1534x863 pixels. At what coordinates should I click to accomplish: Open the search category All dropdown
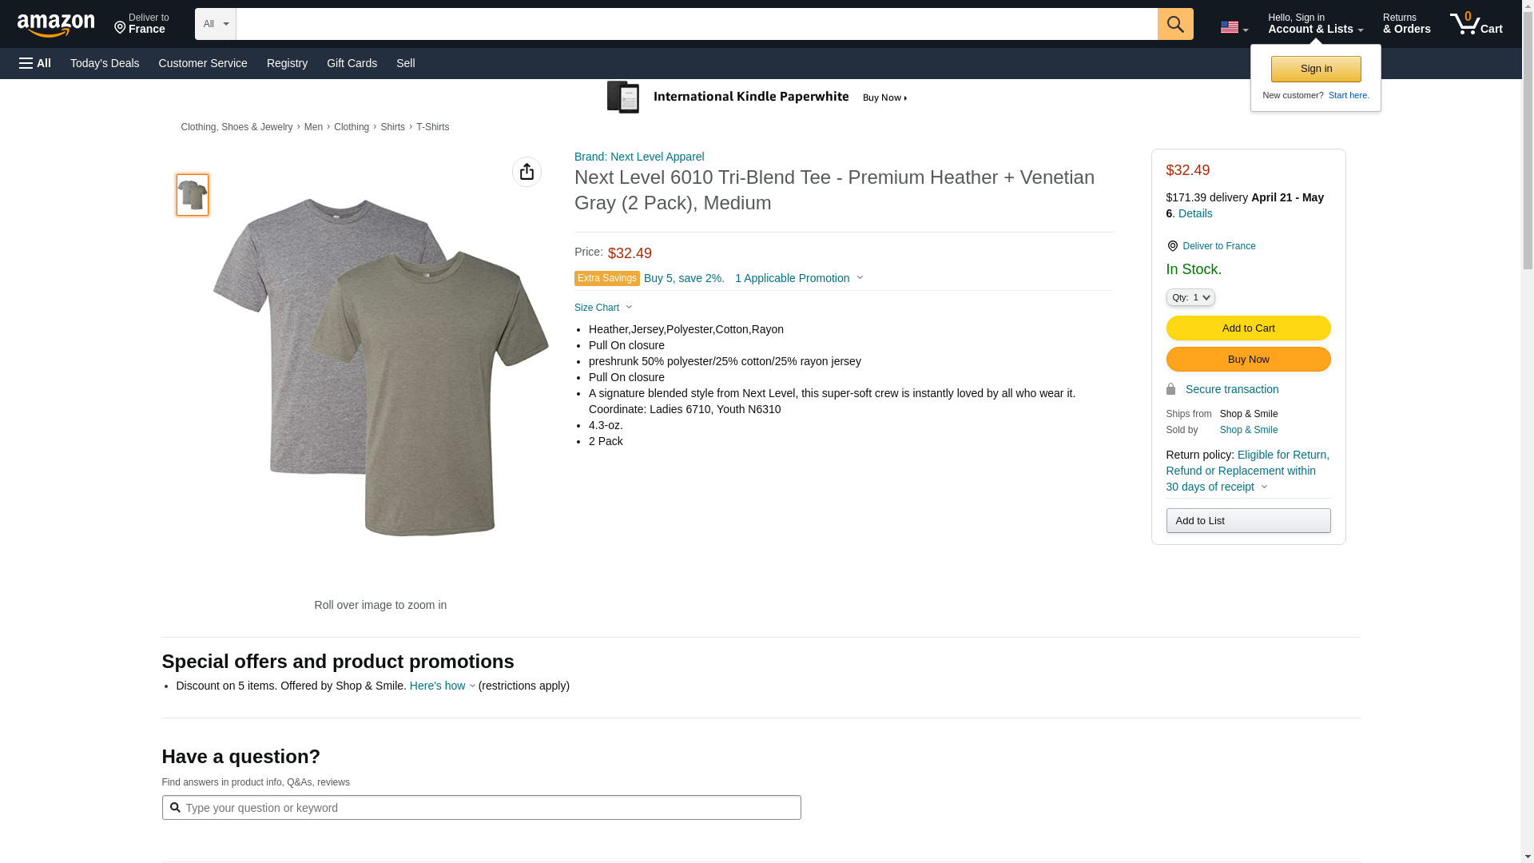point(215,24)
